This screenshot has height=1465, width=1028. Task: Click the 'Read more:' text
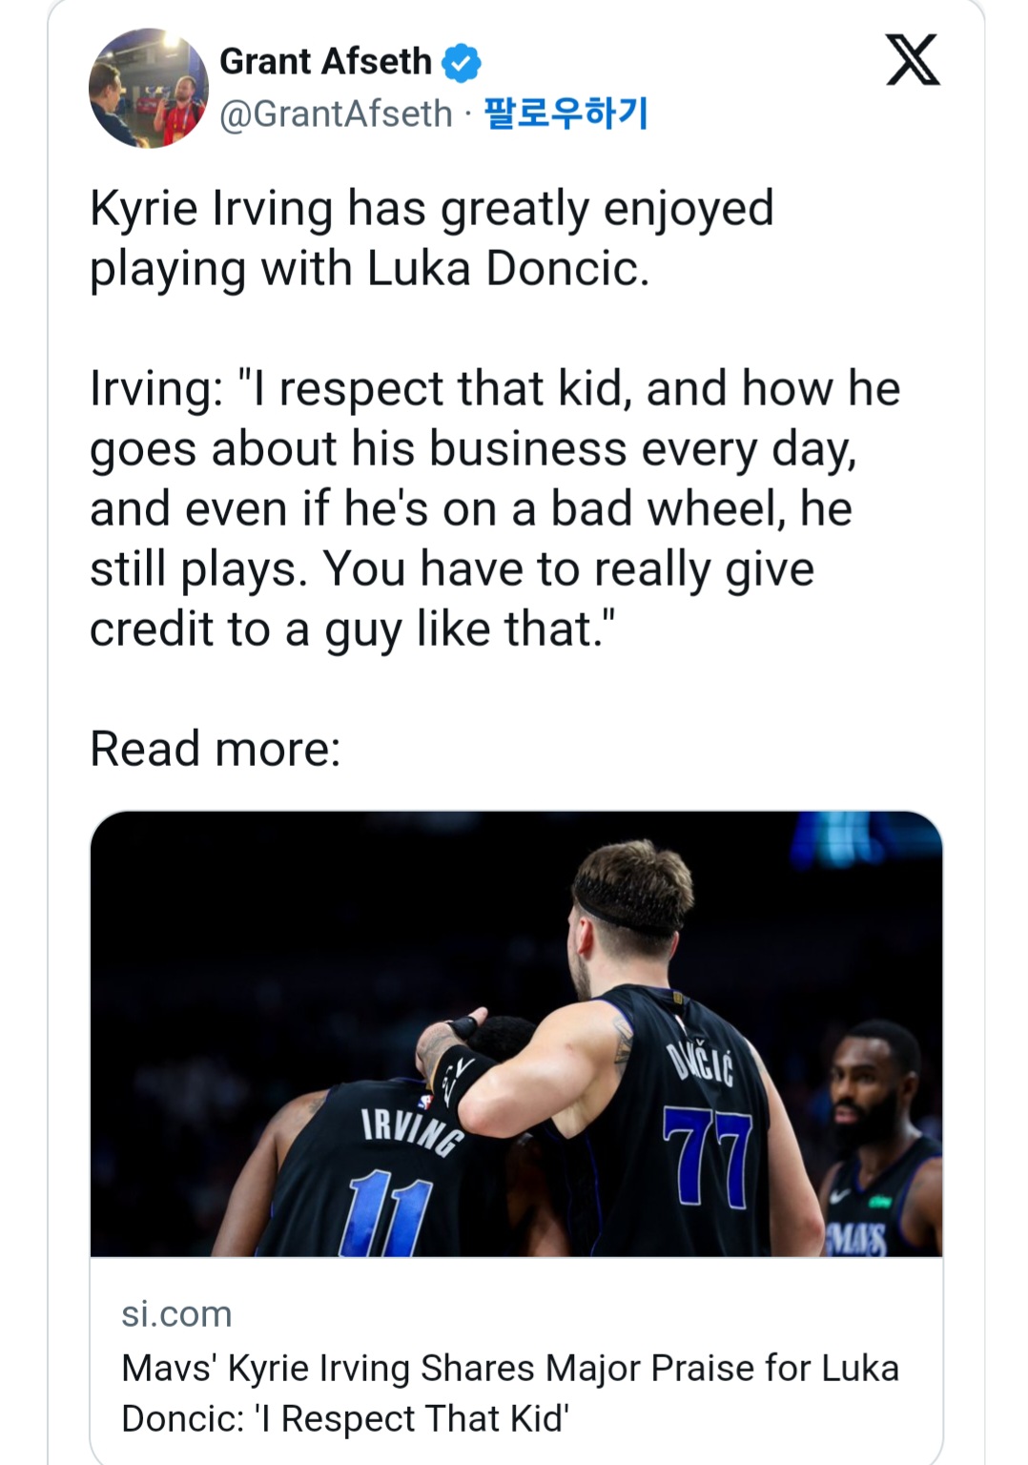(215, 749)
